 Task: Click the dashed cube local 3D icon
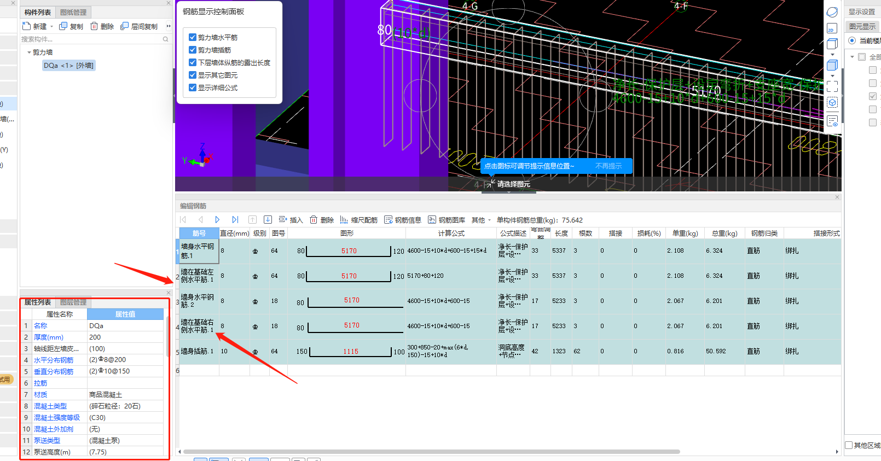coord(832,102)
